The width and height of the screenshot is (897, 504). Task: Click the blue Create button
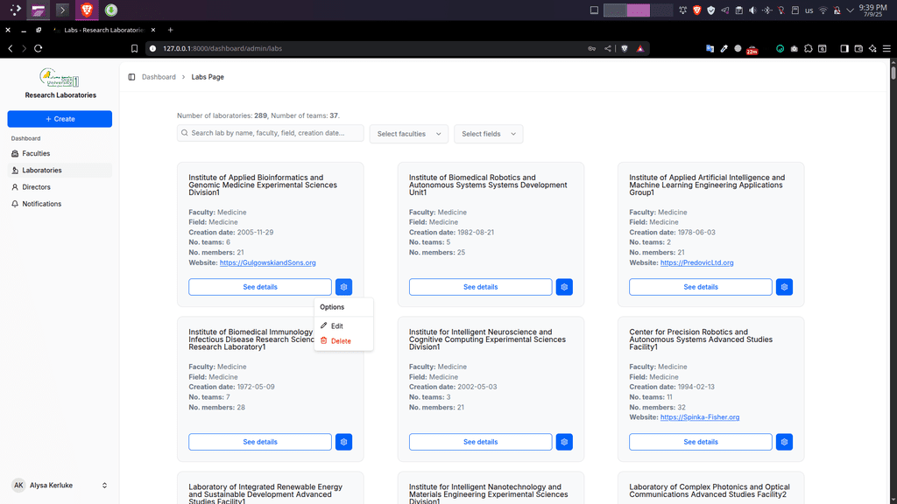60,119
